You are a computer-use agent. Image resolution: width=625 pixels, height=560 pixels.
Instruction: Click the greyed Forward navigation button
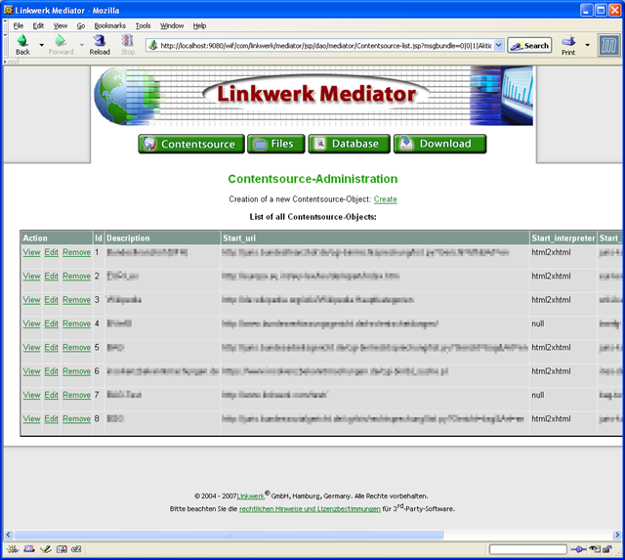[61, 45]
